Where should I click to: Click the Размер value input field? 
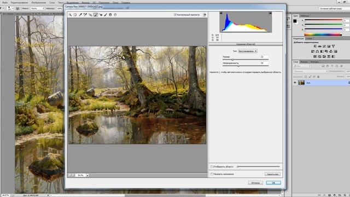[x=264, y=57]
